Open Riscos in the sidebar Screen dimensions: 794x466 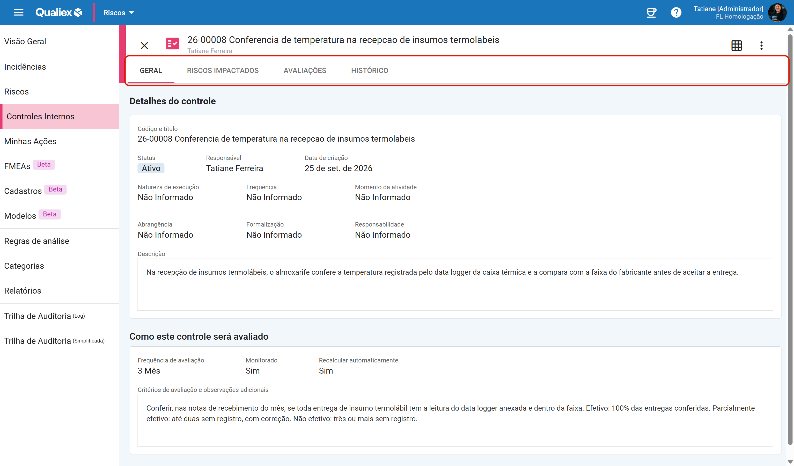[x=60, y=91]
